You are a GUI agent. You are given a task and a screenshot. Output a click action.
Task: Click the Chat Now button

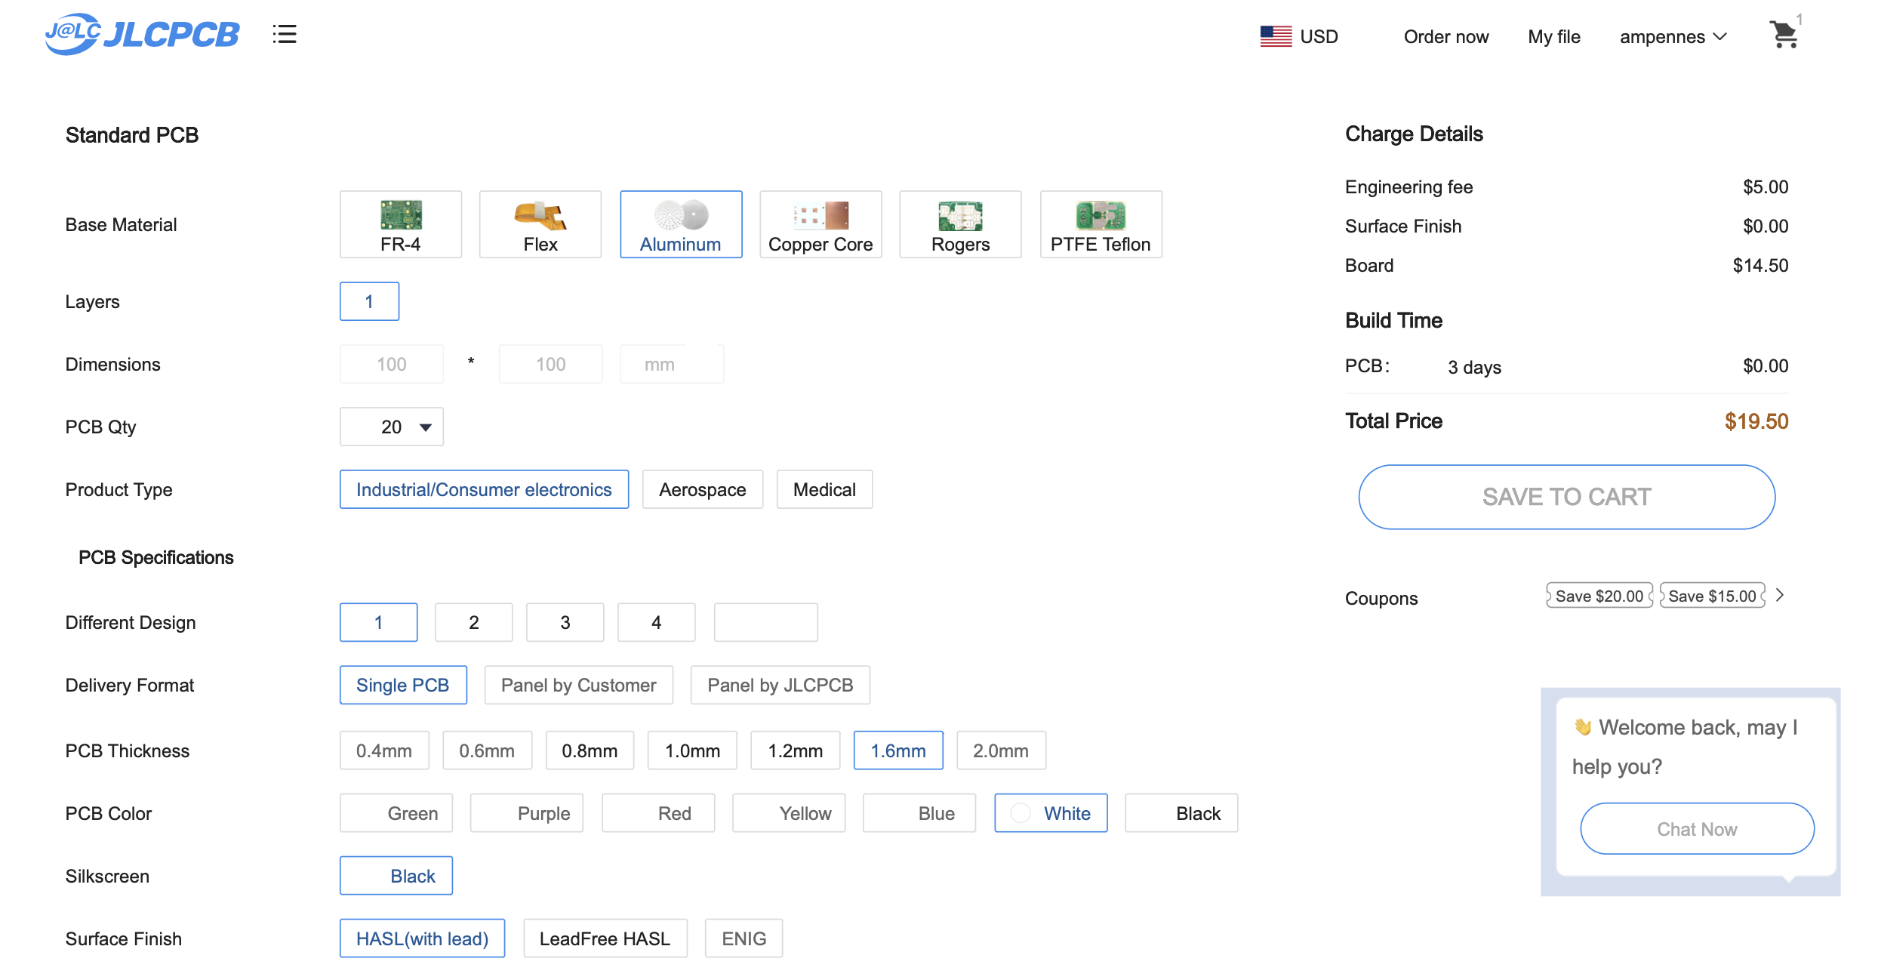(x=1697, y=829)
